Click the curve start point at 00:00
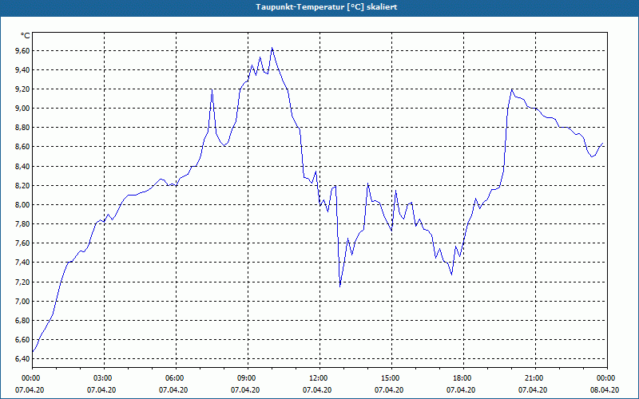Image resolution: width=639 pixels, height=399 pixels. [x=33, y=352]
